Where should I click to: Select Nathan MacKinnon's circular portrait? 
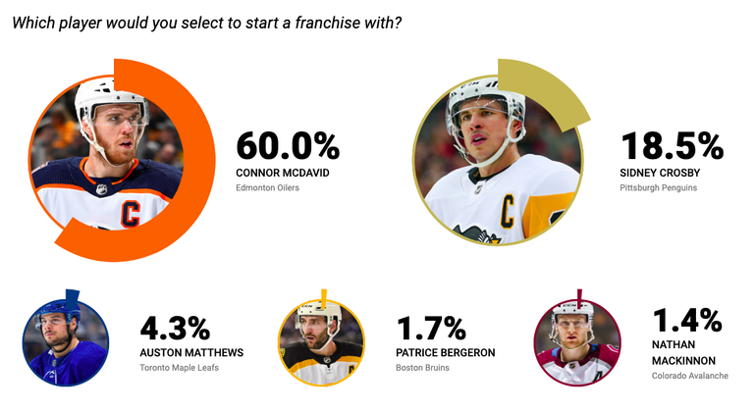(x=577, y=342)
